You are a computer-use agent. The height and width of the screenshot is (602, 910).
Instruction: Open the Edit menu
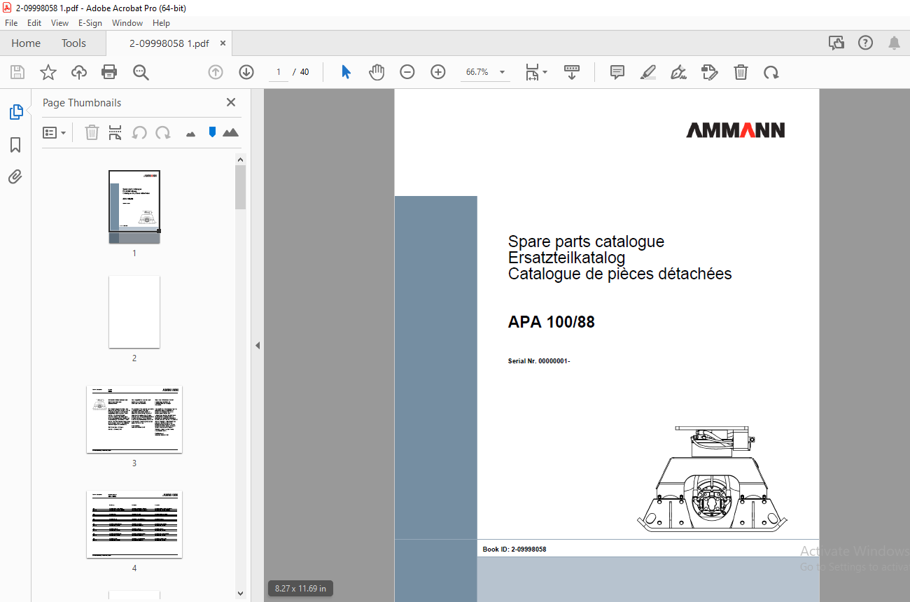34,23
